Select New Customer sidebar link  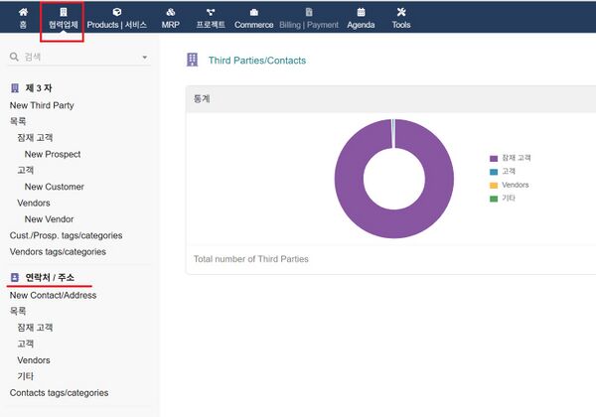tap(55, 187)
